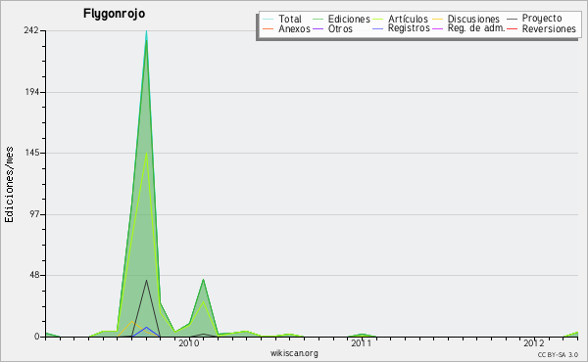Click the 2011 x-axis label
The width and height of the screenshot is (588, 362).
(361, 343)
